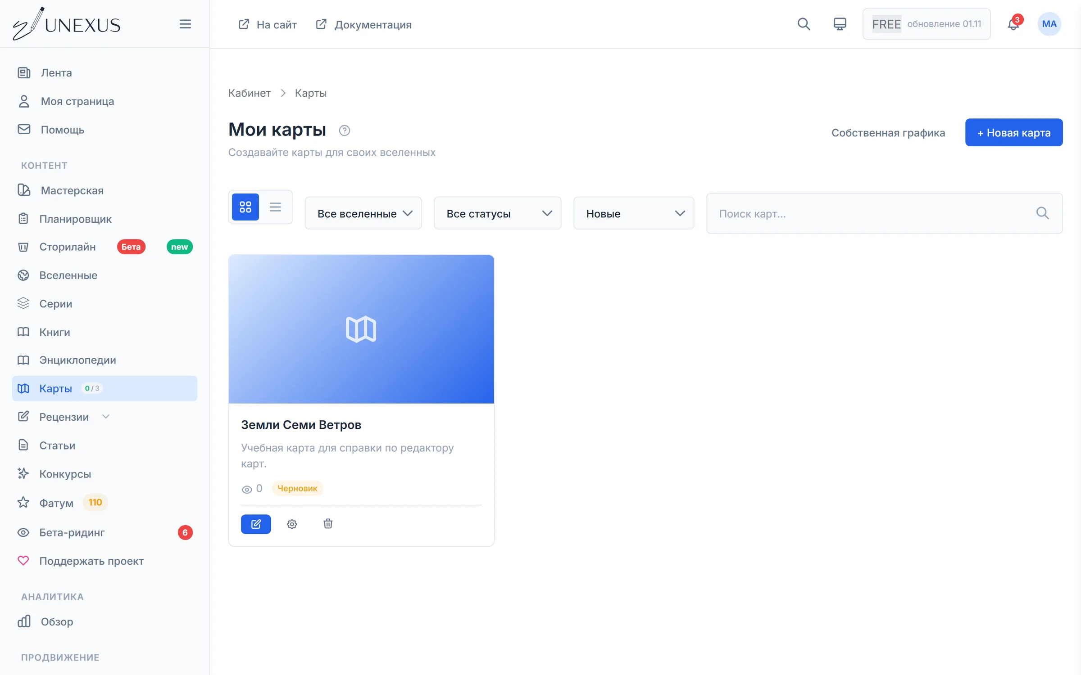Open the Все вселенные dropdown
The height and width of the screenshot is (675, 1081).
tap(363, 213)
